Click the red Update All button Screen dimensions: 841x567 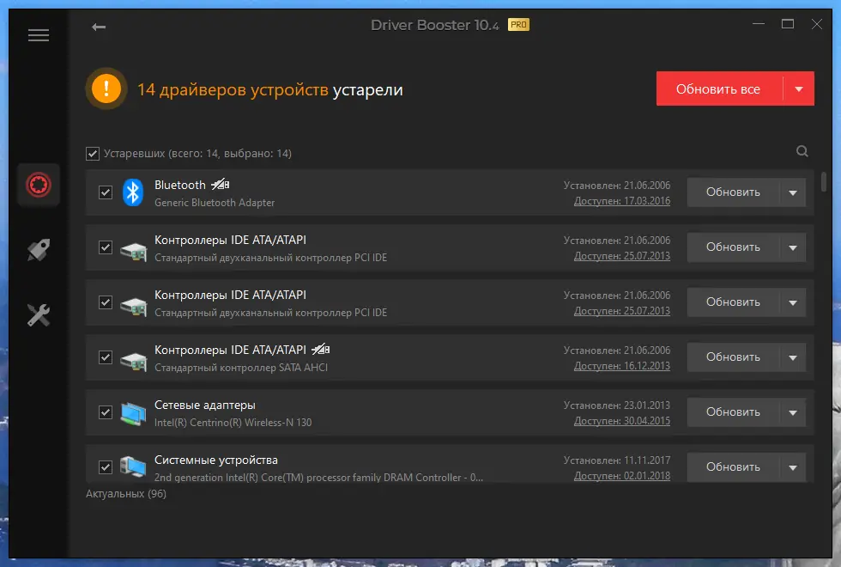point(719,88)
